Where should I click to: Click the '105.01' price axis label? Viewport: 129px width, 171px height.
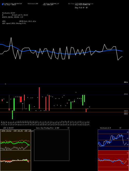point(126,94)
